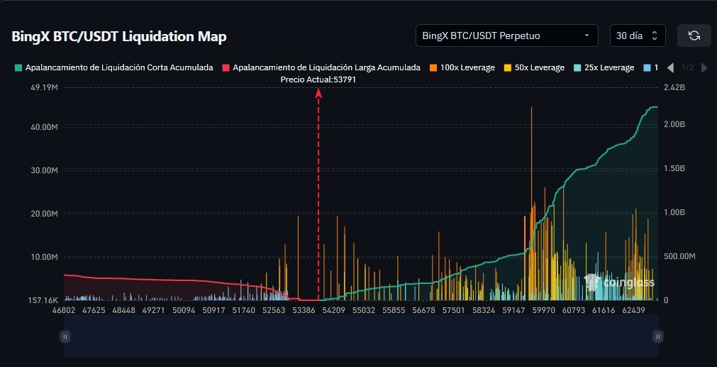Click the partially hidden blue legend swatch

coord(647,67)
